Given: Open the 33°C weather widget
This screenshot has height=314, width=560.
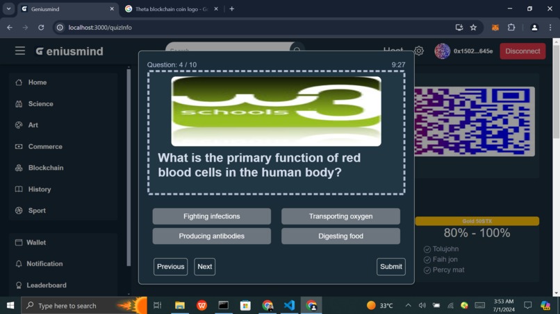Looking at the screenshot, I should [379, 306].
